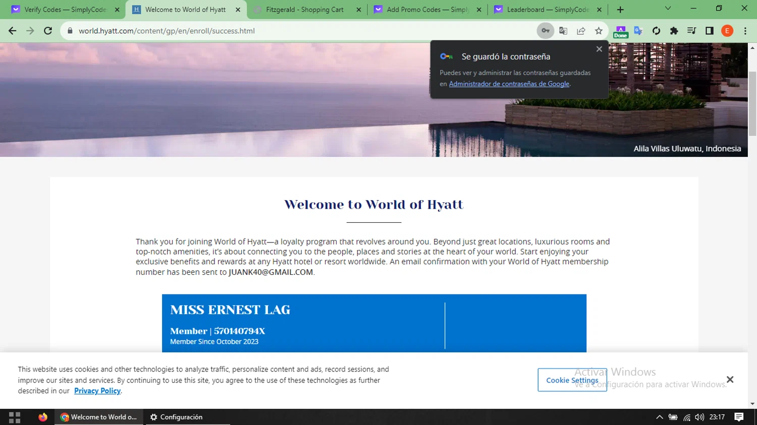Image resolution: width=757 pixels, height=425 pixels.
Task: Switch to Fitzgerald Shopping Cart tab
Action: click(x=307, y=10)
